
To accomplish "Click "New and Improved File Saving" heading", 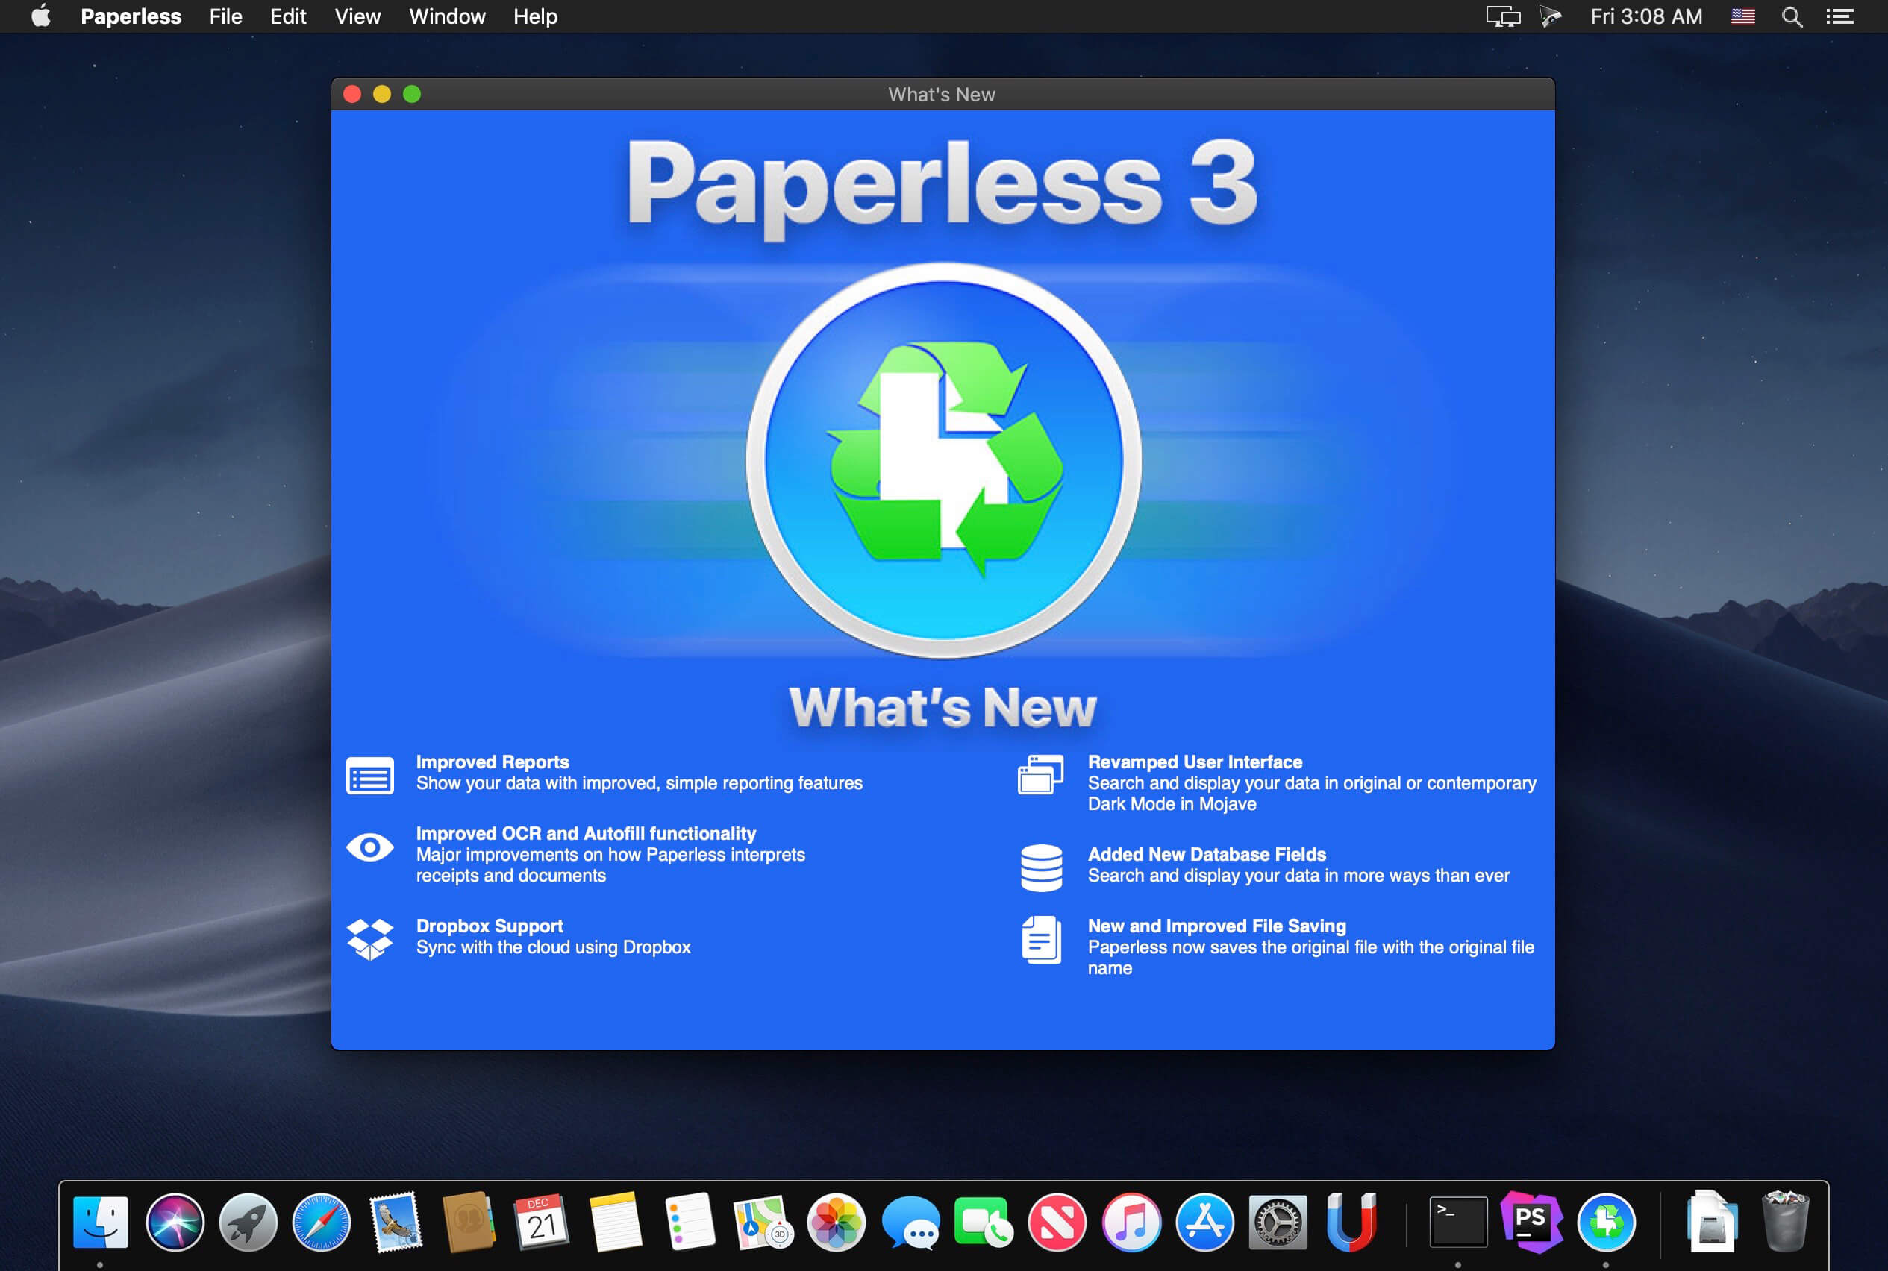I will coord(1216,926).
